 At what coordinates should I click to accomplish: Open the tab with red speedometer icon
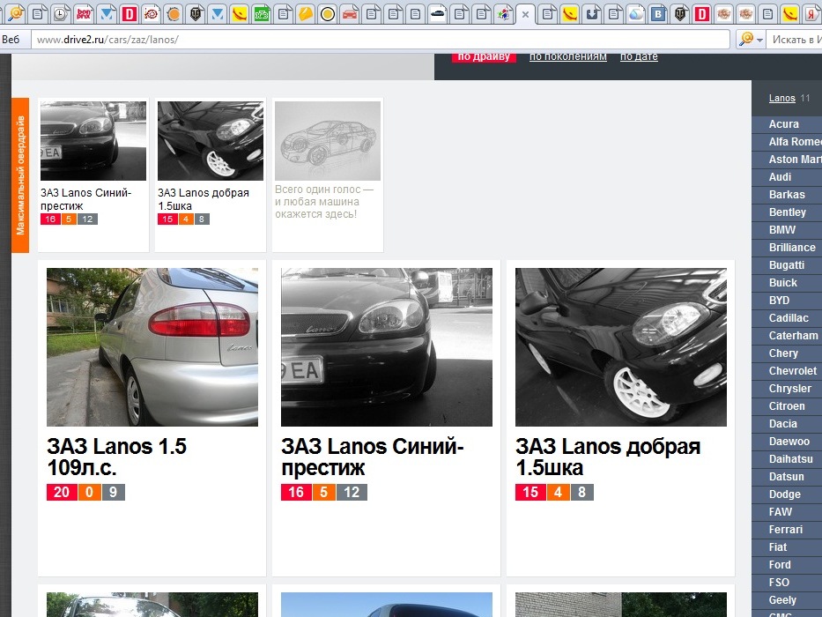[151, 13]
